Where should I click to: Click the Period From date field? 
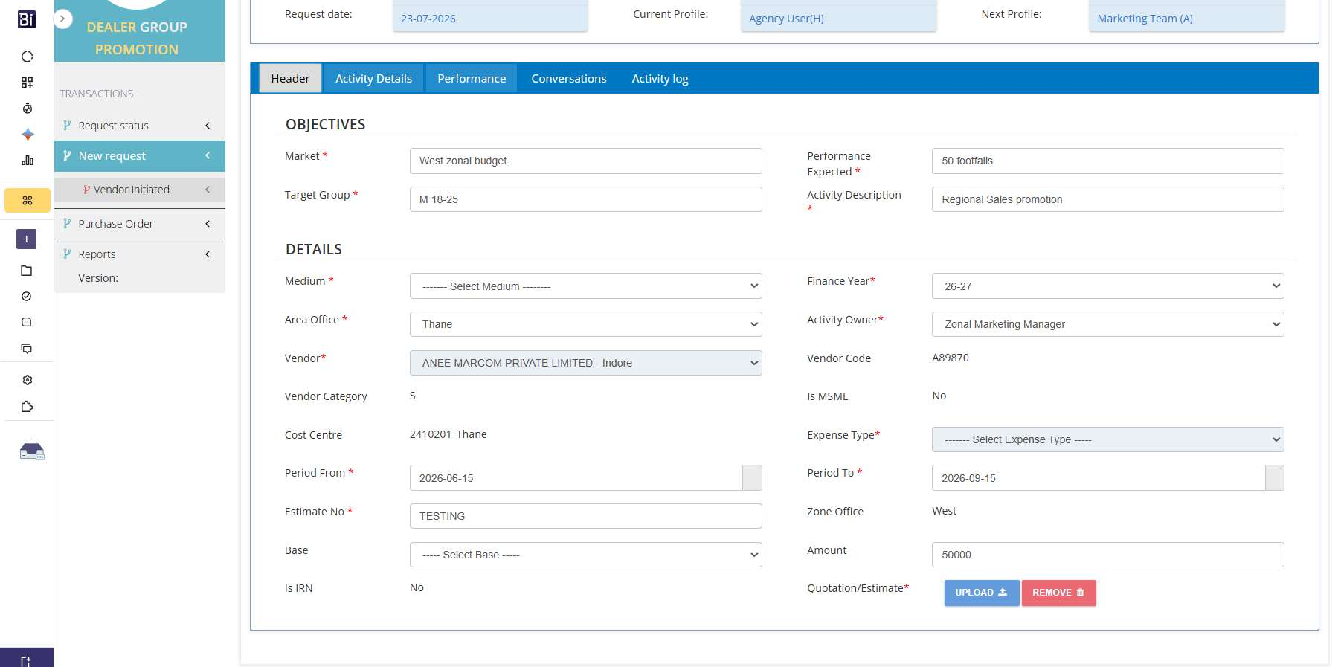(576, 478)
